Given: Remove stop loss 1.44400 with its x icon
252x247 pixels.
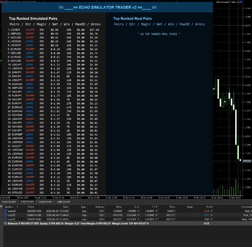Looking at the screenshot, I should [x=139, y=211].
